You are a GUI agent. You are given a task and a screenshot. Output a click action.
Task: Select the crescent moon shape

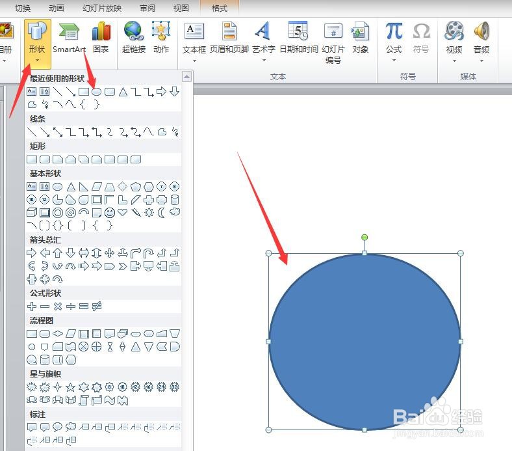pyautogui.click(x=162, y=213)
